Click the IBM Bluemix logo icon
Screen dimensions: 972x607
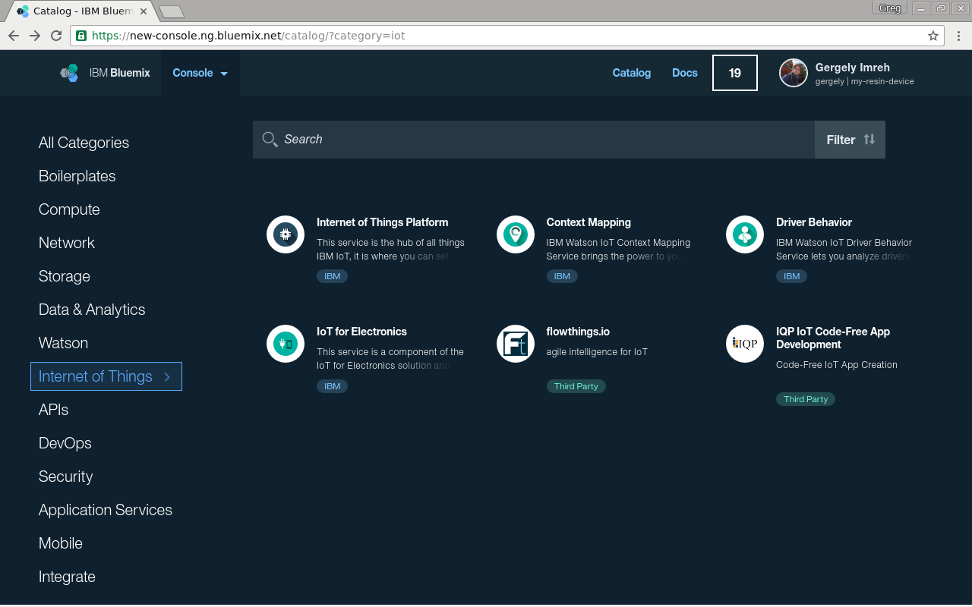pyautogui.click(x=69, y=73)
